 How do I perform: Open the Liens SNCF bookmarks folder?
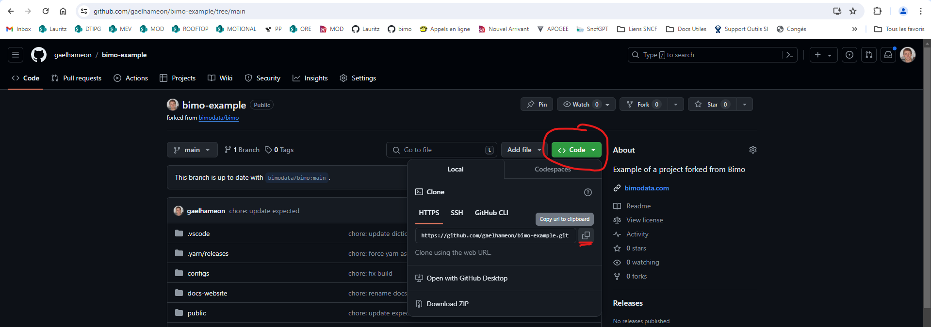click(x=637, y=29)
